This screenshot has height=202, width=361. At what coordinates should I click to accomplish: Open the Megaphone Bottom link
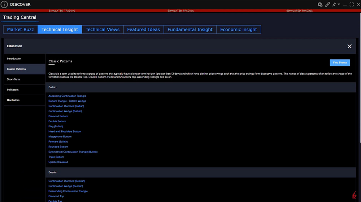[x=60, y=136]
